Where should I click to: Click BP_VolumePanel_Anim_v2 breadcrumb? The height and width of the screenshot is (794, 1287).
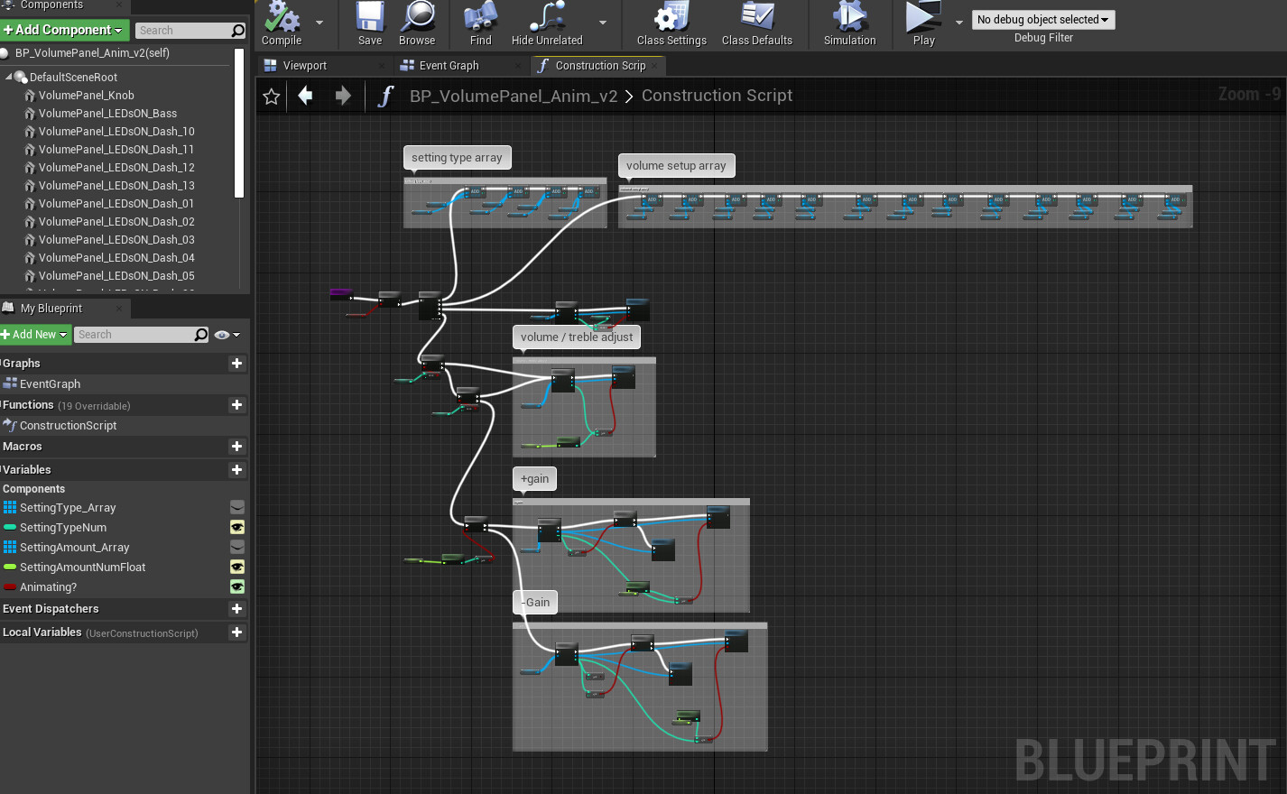click(x=514, y=96)
